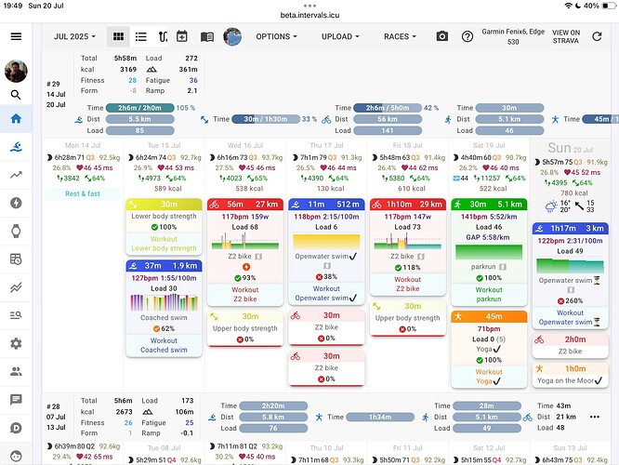Switch to the list view
Viewport: 619px width, 465px height.
coord(140,36)
